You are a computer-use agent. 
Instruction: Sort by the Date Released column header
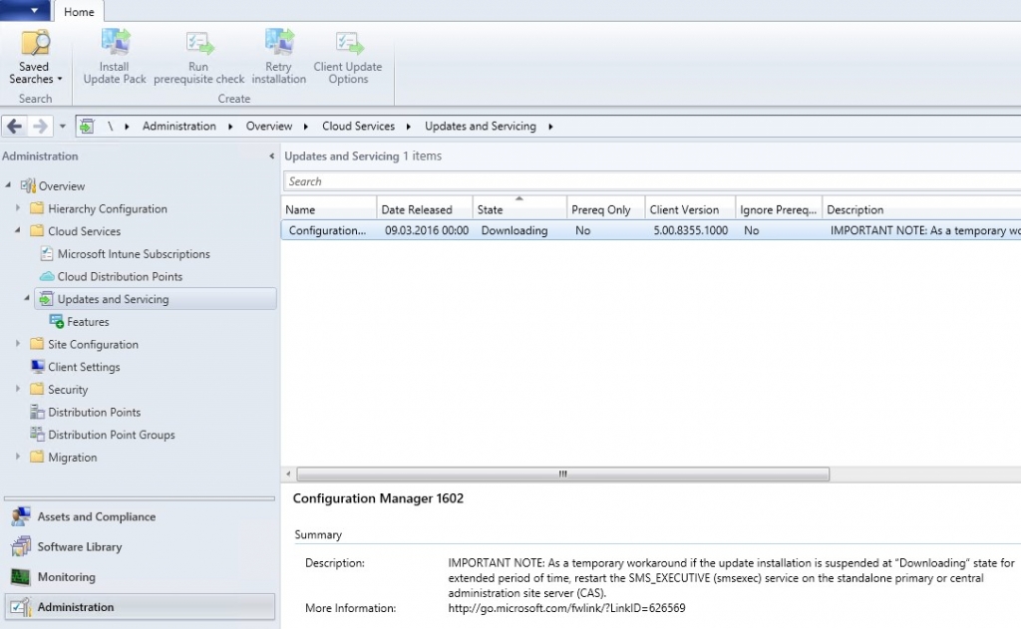pyautogui.click(x=425, y=209)
